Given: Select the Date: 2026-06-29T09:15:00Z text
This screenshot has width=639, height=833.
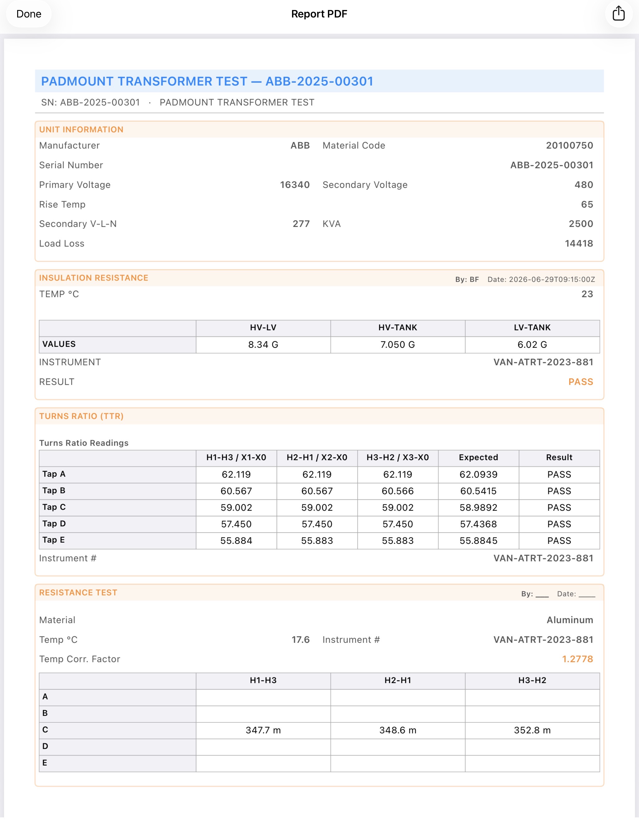Looking at the screenshot, I should point(541,279).
